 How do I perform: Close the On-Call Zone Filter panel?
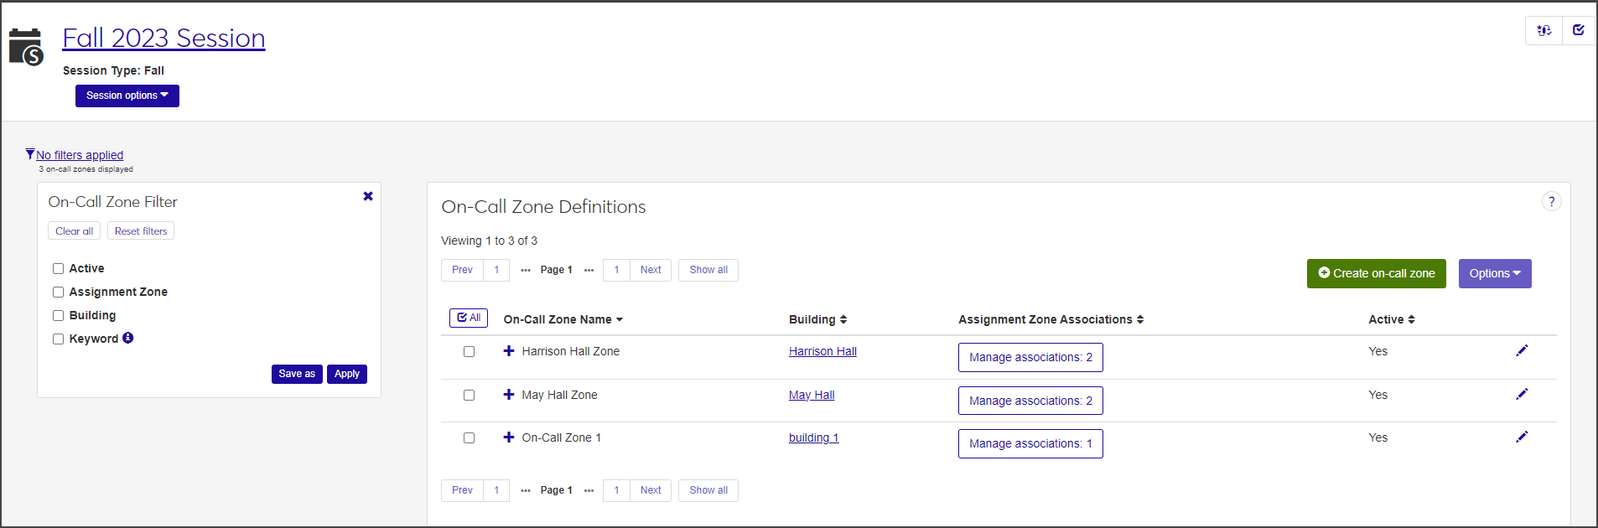[x=368, y=196]
